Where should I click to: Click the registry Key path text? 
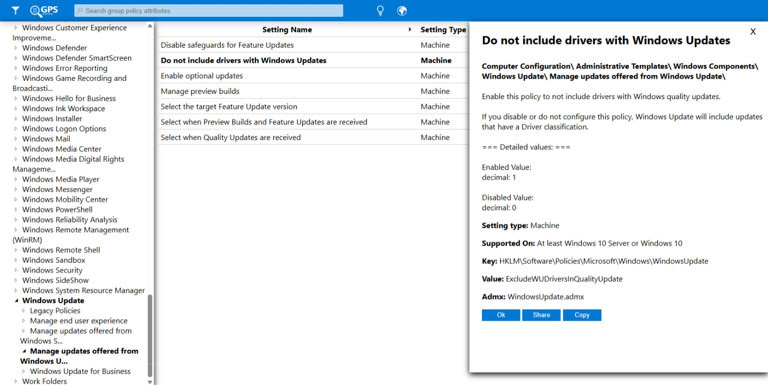604,261
